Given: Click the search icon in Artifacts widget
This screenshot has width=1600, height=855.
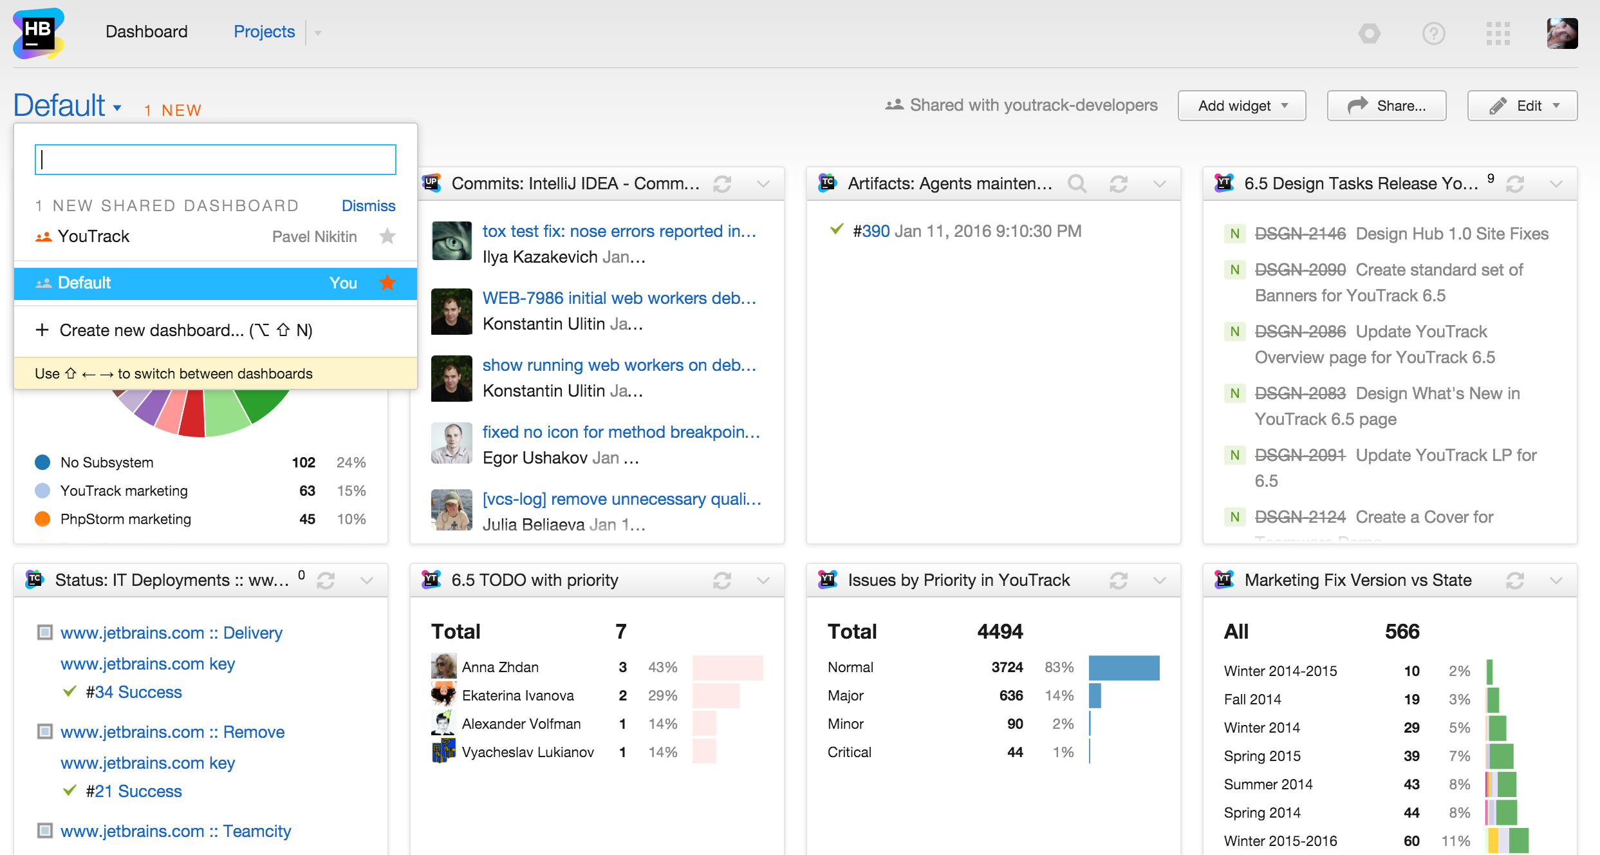Looking at the screenshot, I should pos(1077,184).
